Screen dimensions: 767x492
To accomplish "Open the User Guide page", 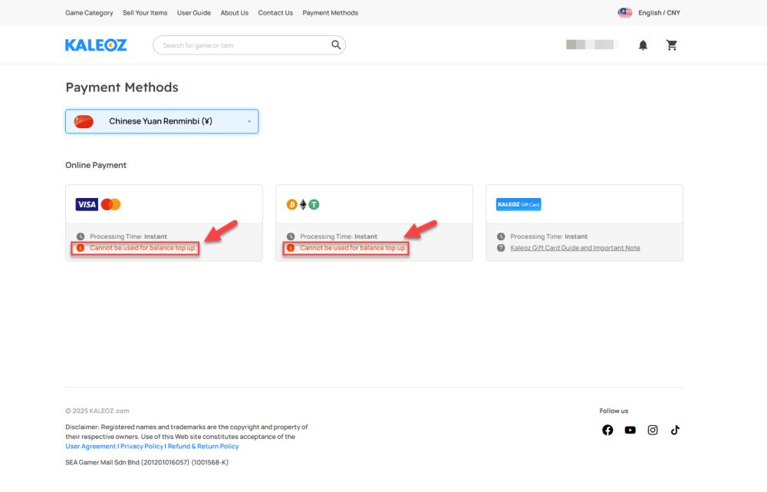I will tap(194, 13).
